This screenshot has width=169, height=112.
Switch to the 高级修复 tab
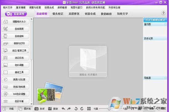tap(74, 14)
